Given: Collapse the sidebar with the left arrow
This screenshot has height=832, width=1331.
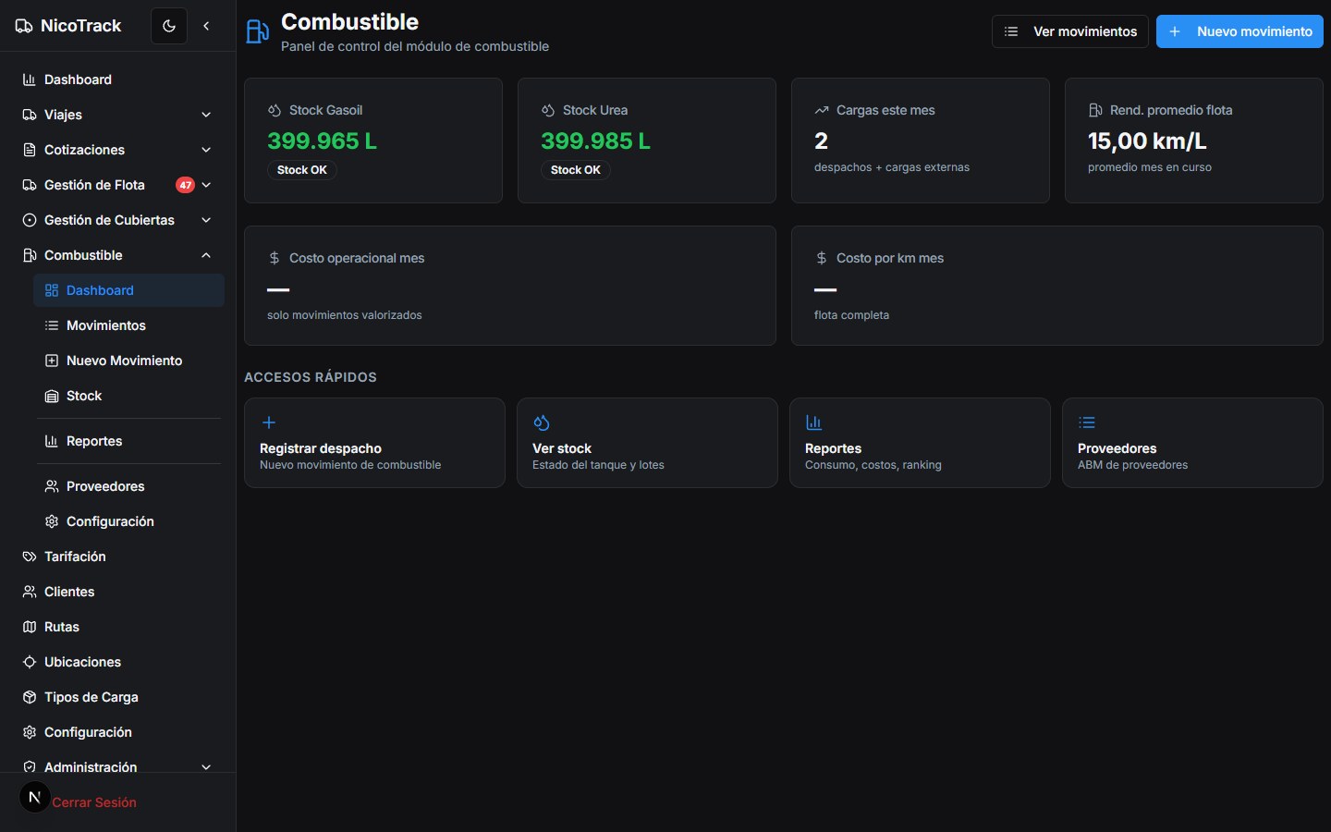Looking at the screenshot, I should click(206, 26).
